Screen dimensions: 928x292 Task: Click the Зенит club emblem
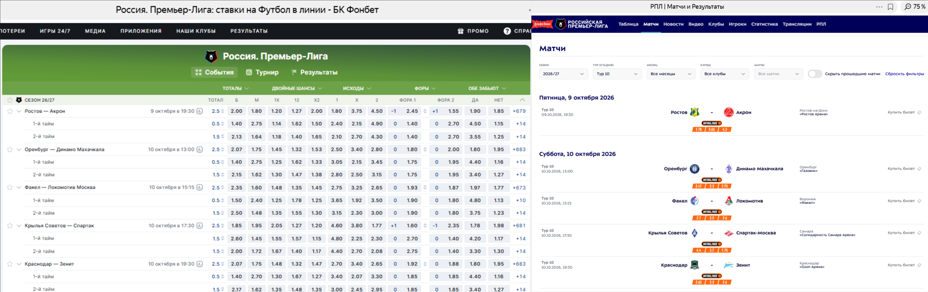pos(728,265)
